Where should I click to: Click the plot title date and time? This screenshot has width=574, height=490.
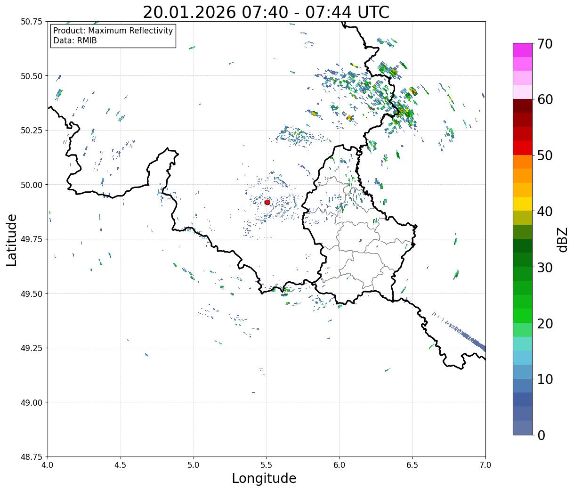coord(266,12)
